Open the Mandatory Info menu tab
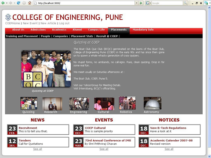The image size is (211, 158). [x=143, y=30]
